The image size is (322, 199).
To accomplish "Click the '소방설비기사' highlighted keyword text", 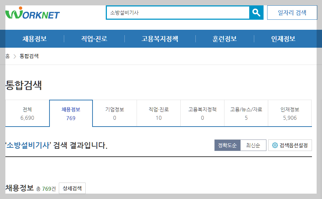I will (28, 146).
